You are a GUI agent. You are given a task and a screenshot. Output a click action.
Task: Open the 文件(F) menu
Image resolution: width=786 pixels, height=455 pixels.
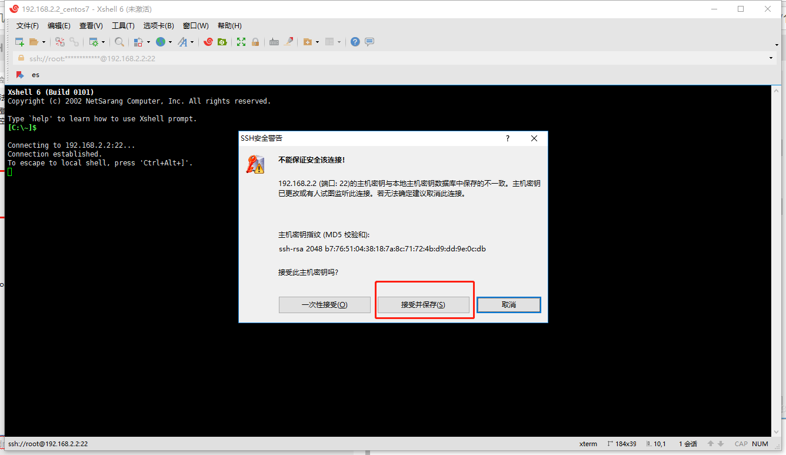point(27,25)
